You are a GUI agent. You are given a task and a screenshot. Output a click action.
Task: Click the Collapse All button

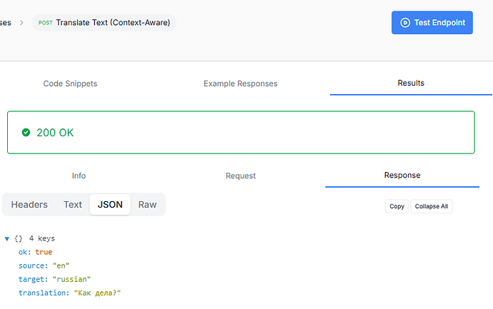coord(431,206)
